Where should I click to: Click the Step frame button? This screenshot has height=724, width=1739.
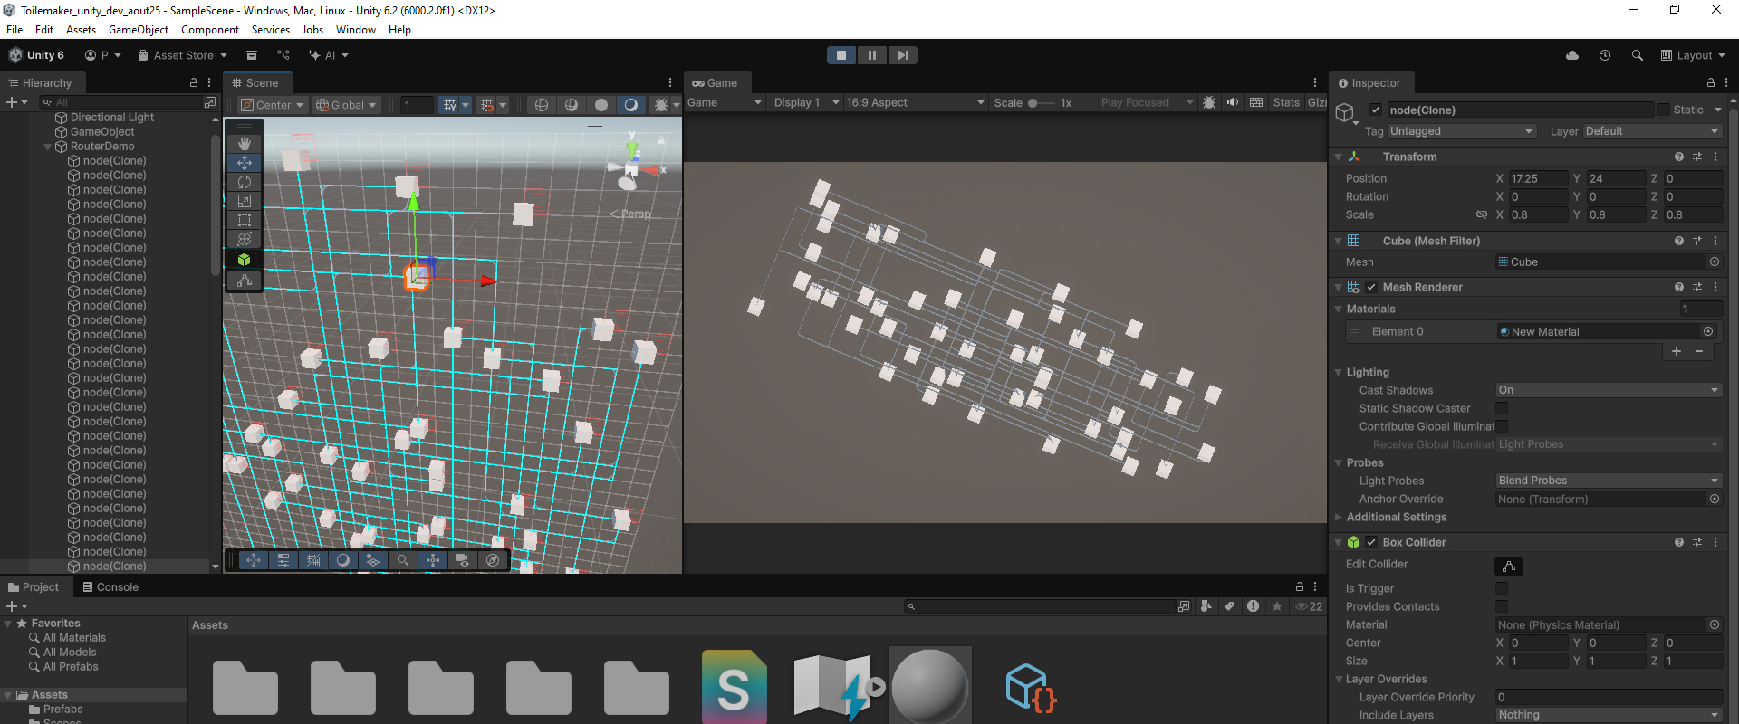[x=903, y=55]
